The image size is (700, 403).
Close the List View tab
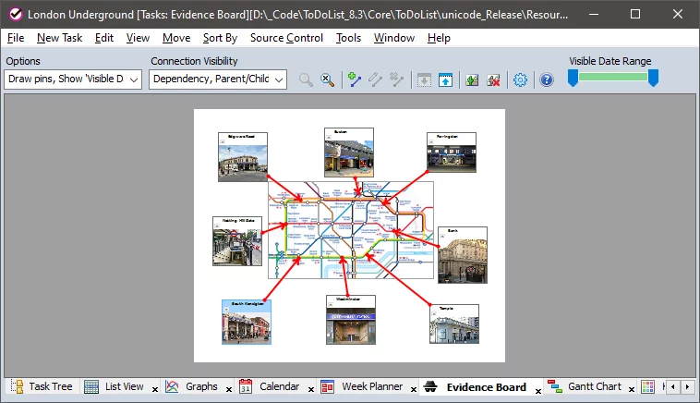[x=154, y=388]
